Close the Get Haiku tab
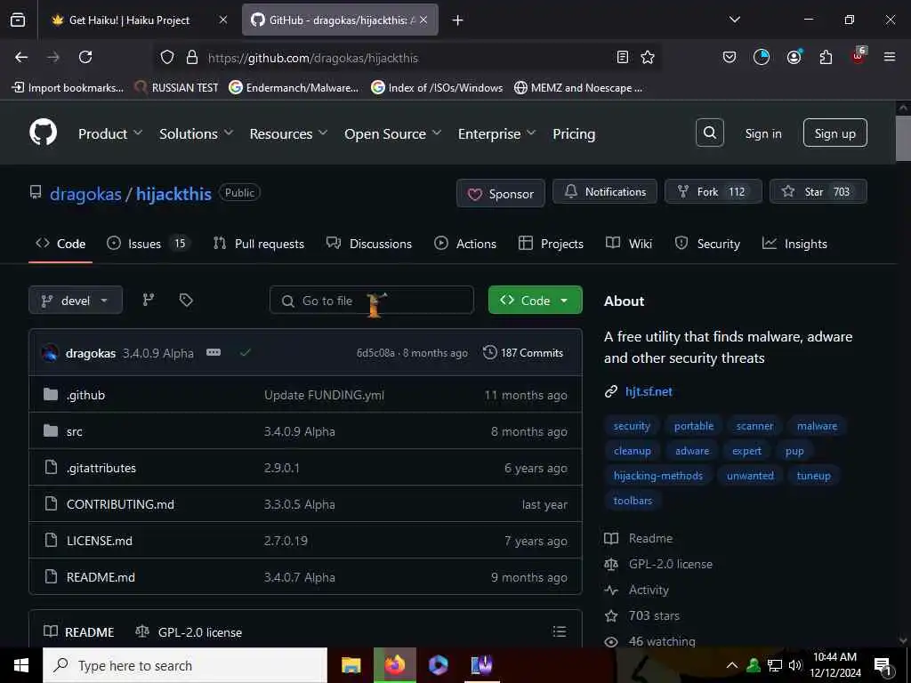 223,20
